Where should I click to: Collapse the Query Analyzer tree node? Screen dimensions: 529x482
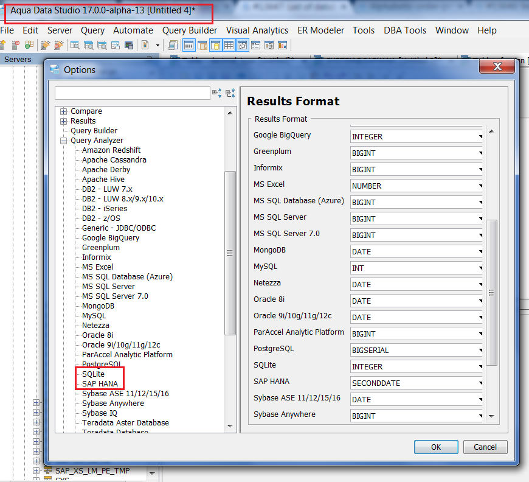point(63,141)
